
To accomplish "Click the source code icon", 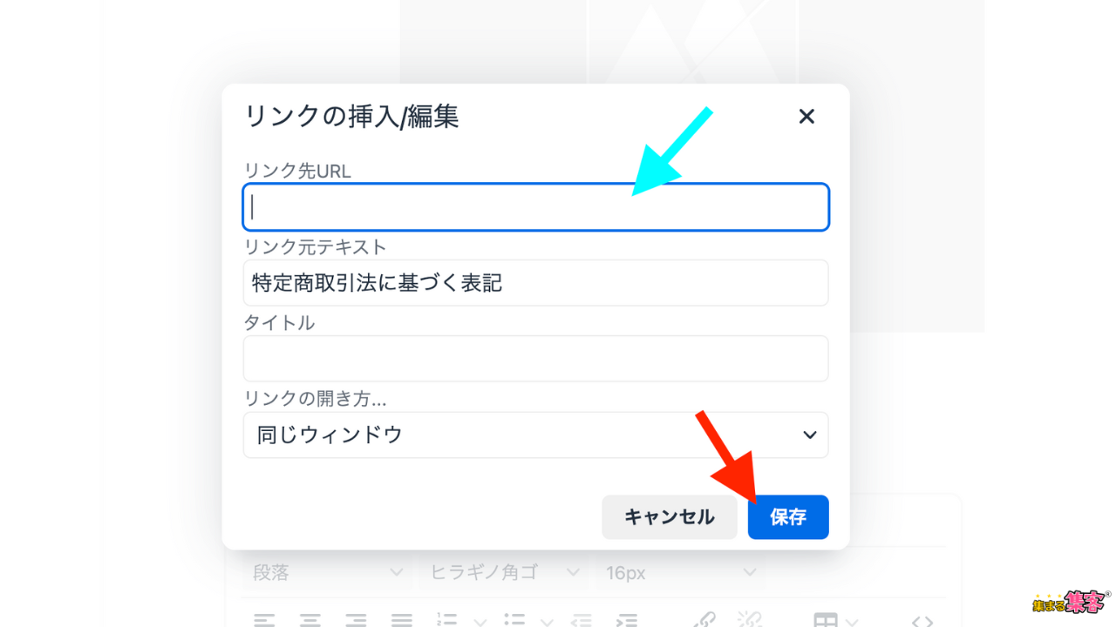I will tap(922, 621).
